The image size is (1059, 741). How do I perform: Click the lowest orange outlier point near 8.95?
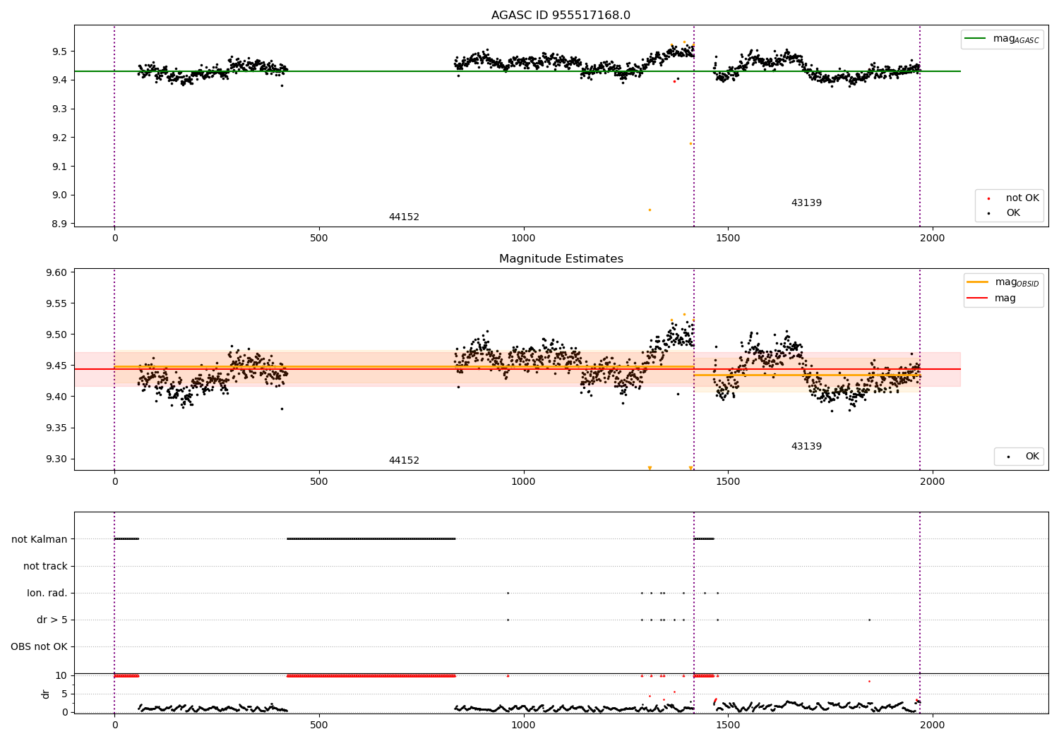click(650, 210)
